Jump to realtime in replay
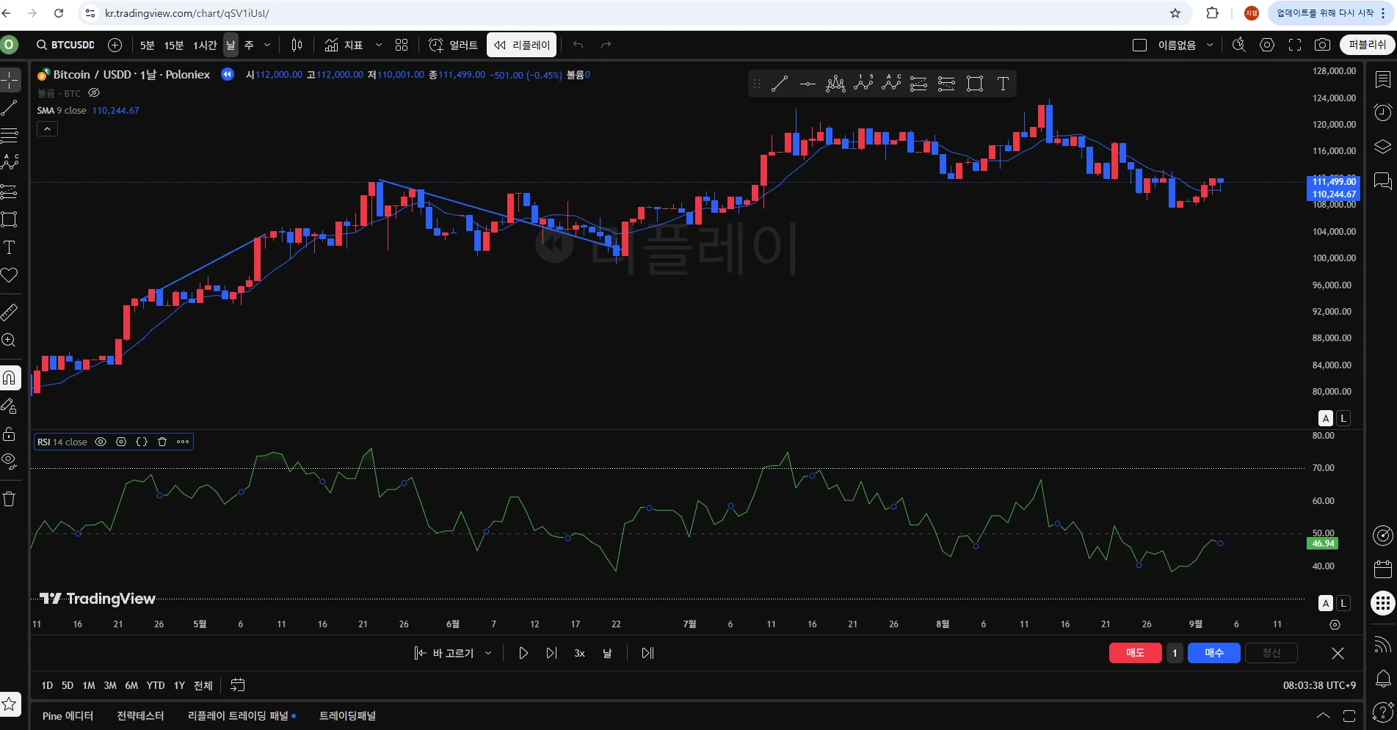Screen dimensions: 1397x730 (x=647, y=653)
